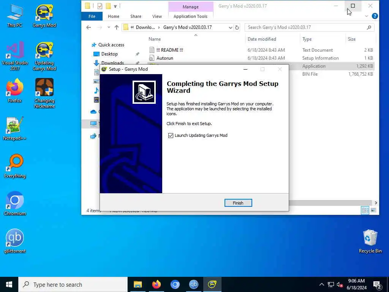Open the View ribbon tab
The width and height of the screenshot is (389, 292).
pyautogui.click(x=157, y=16)
